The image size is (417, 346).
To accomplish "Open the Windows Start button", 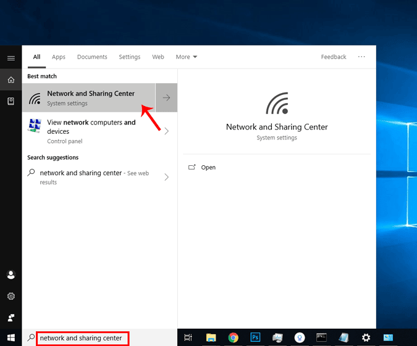I will pyautogui.click(x=11, y=338).
